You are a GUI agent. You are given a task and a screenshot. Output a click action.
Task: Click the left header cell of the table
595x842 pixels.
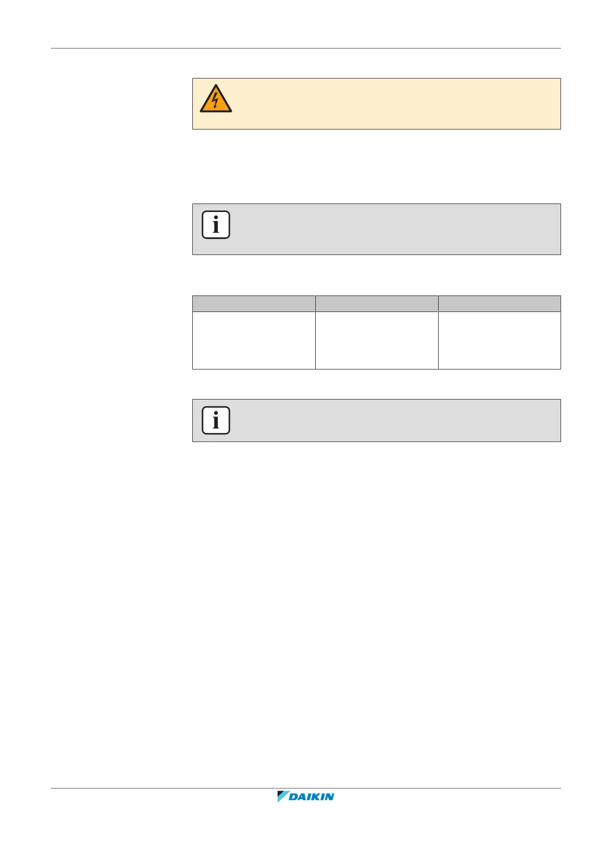coord(254,303)
